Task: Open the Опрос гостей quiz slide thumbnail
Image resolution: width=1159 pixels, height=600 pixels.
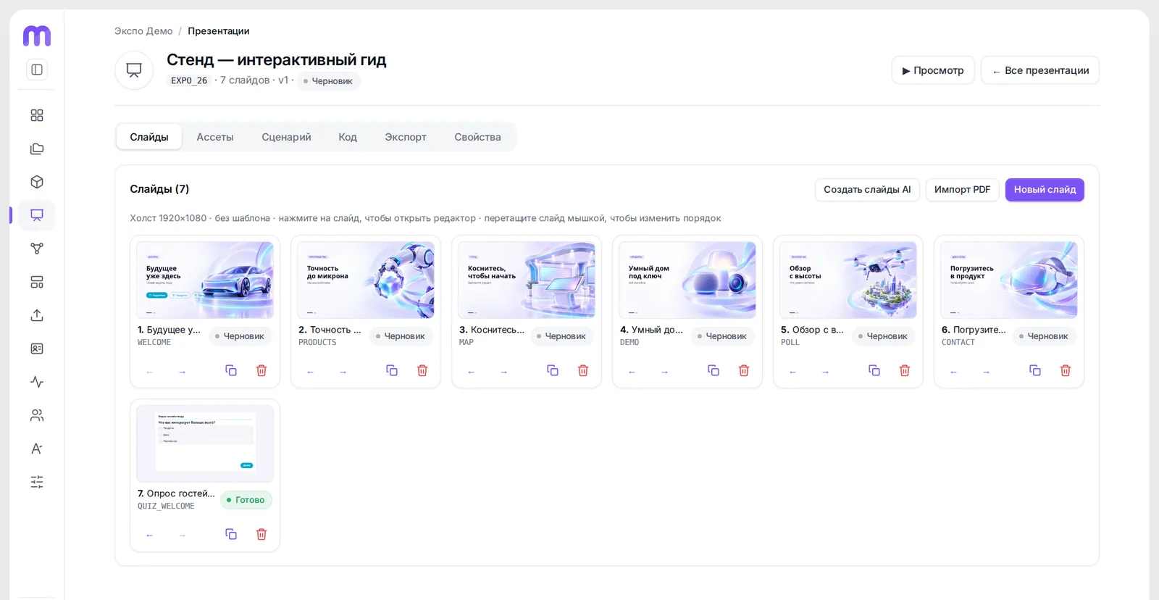Action: [205, 444]
